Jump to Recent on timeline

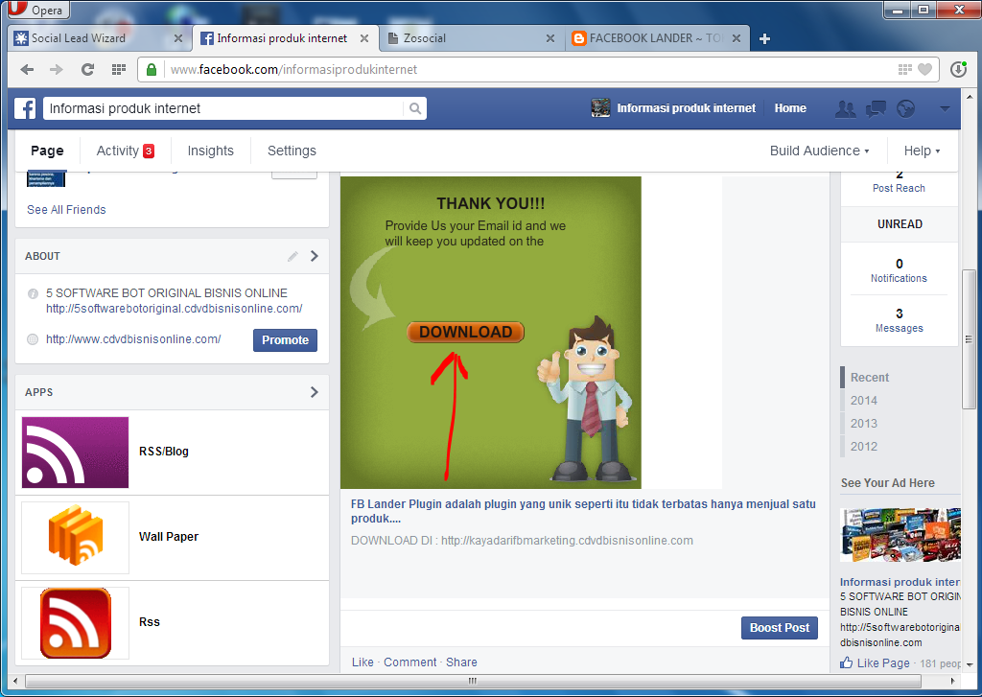[869, 378]
